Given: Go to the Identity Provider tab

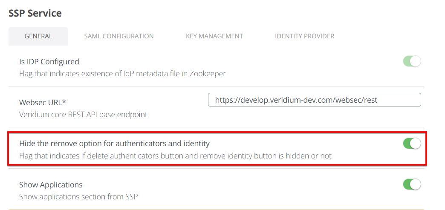Looking at the screenshot, I should [304, 36].
